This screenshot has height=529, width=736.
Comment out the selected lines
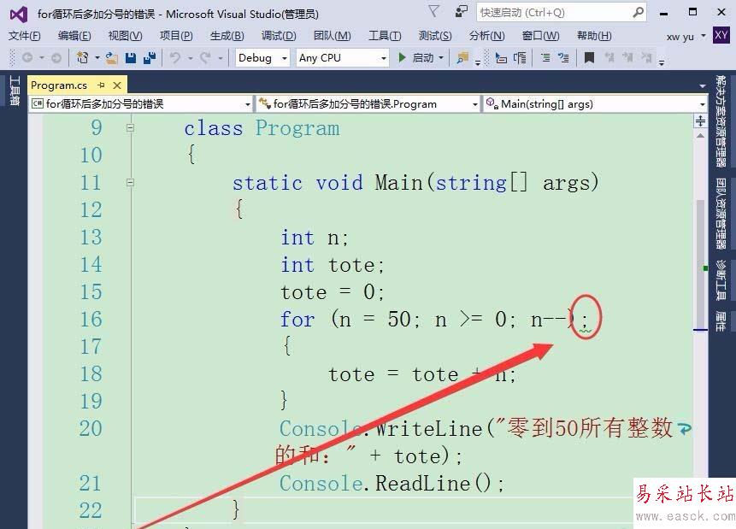point(545,58)
